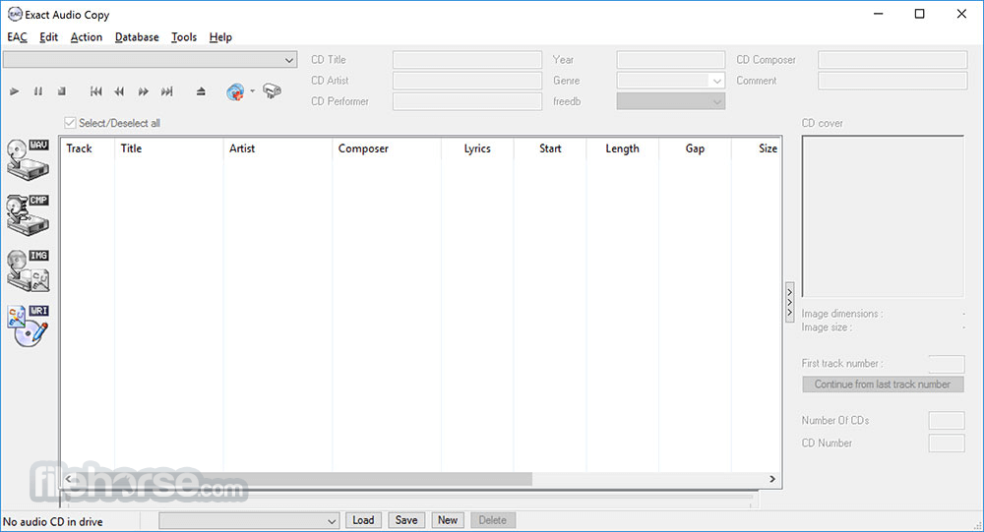Click the Play playback button
The height and width of the screenshot is (532, 984).
[14, 91]
